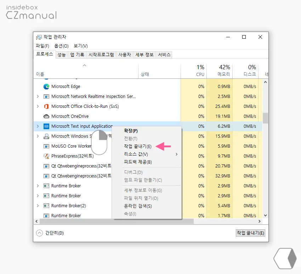
Task: Select 작업 끝내기(E) from the context menu
Action: (137, 146)
